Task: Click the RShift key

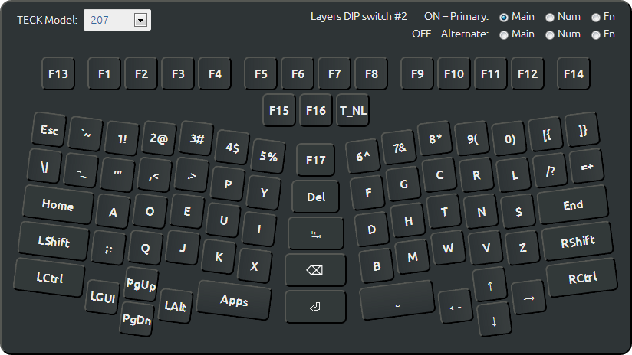Action: [x=578, y=242]
